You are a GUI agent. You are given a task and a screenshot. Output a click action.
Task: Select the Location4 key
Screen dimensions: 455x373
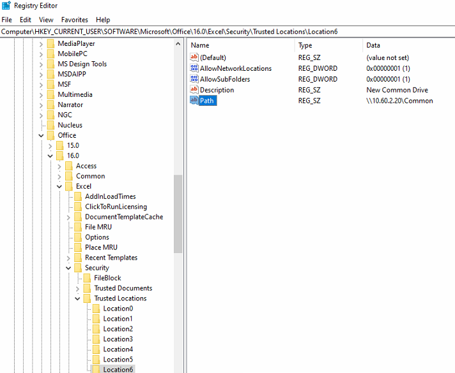pos(118,349)
